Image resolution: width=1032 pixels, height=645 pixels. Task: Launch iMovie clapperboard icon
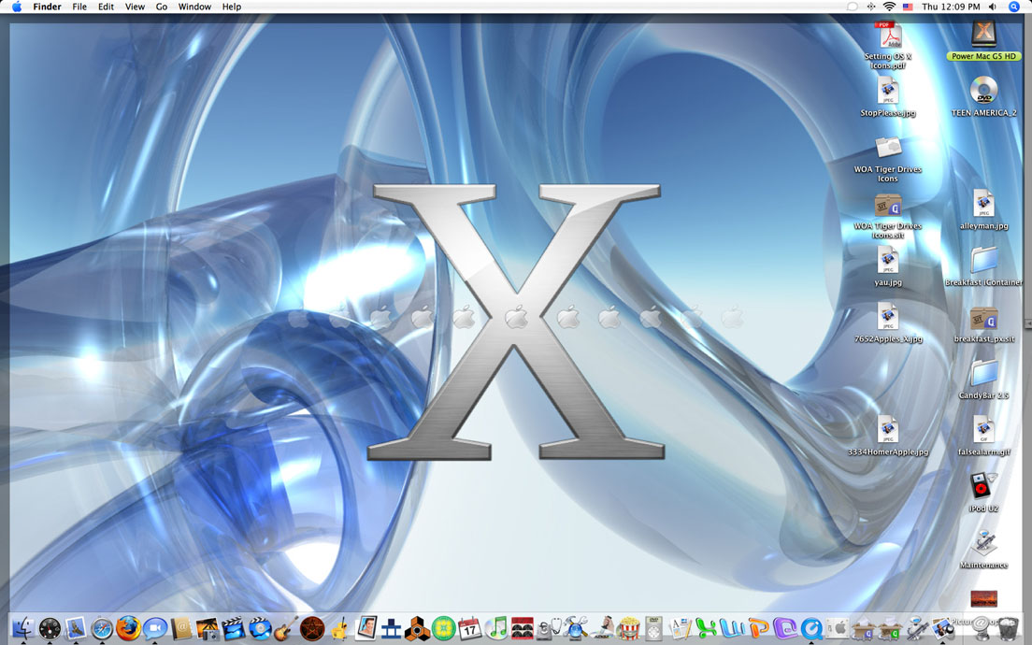tap(234, 628)
